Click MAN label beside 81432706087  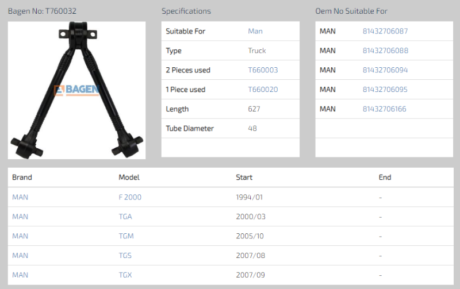point(328,31)
